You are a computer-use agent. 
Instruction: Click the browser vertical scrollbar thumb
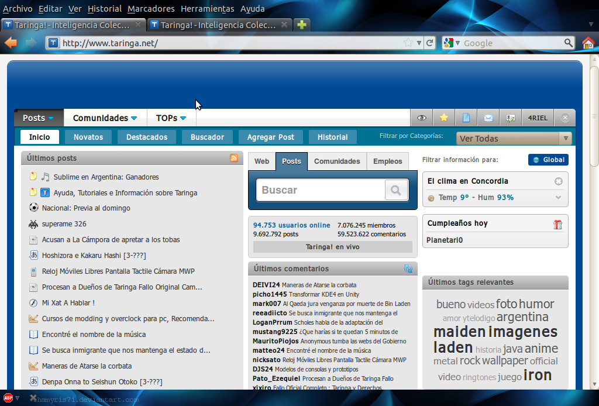(x=594, y=116)
